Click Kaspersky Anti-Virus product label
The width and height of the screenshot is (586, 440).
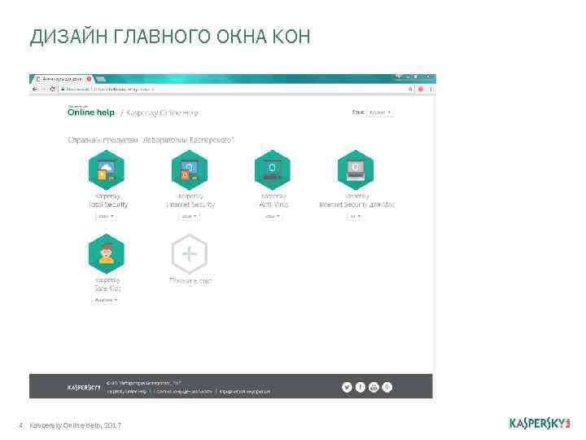(273, 200)
